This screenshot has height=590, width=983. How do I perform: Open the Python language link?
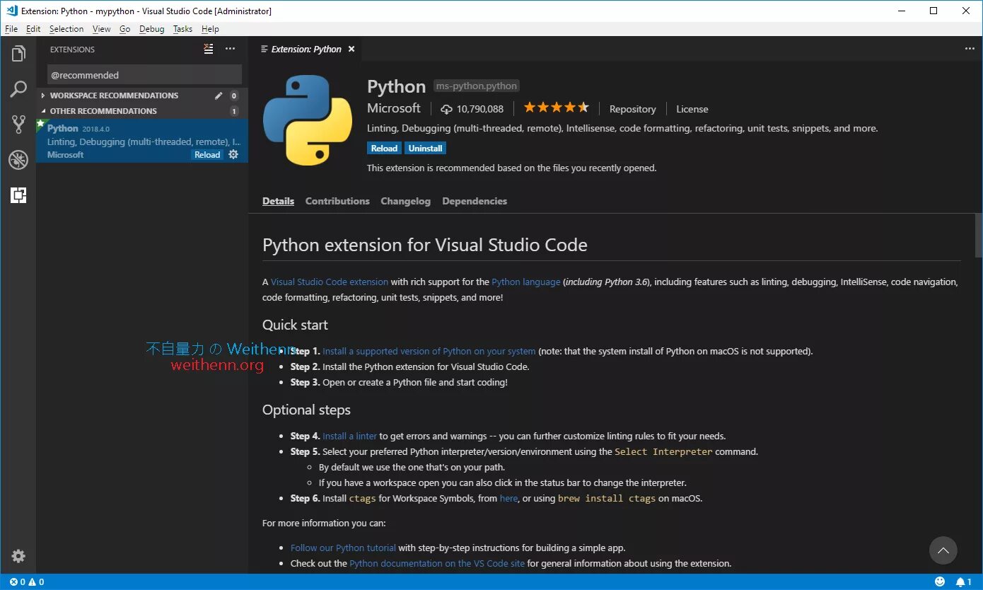[526, 282]
